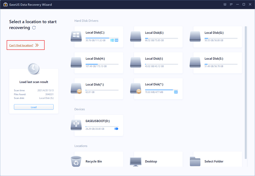Click the Select Folder icon
The image size is (255, 176).
[x=195, y=161]
